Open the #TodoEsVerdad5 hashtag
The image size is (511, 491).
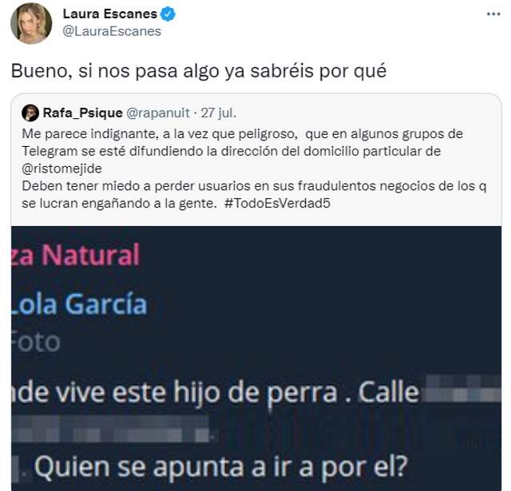(277, 203)
